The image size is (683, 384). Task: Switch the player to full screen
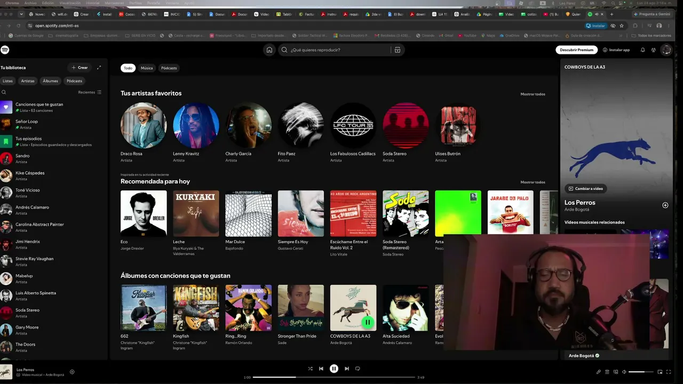pos(669,372)
